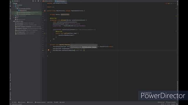Click the line:column position in status bar
Viewport: 188px width, 105px height.
(x=162, y=104)
